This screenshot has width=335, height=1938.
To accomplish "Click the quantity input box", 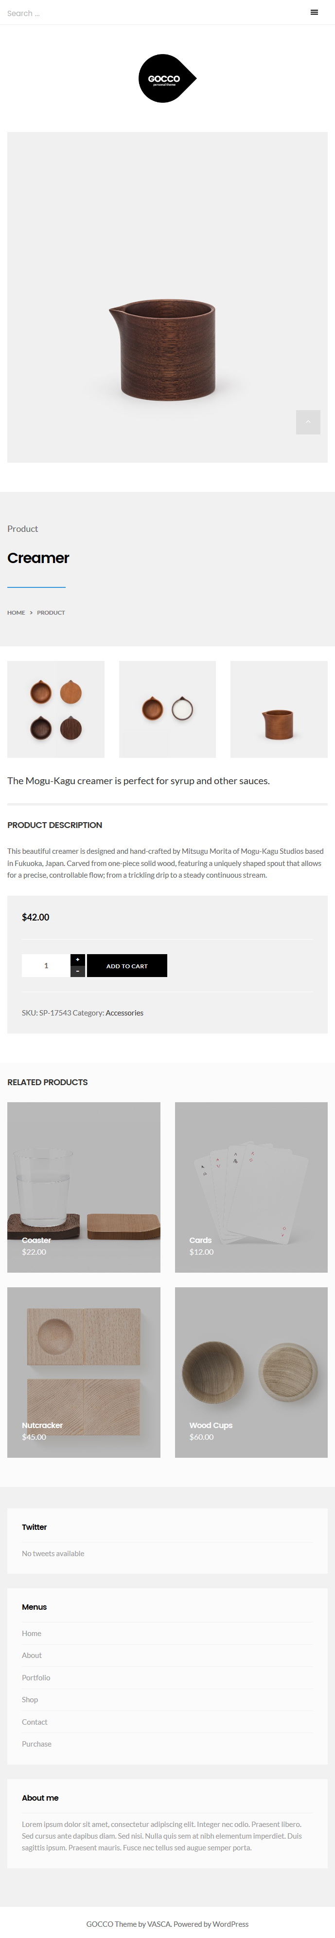I will 46,965.
